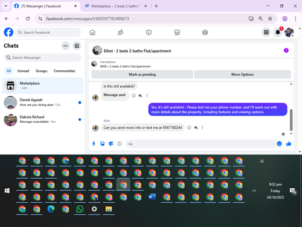The width and height of the screenshot is (302, 227).
Task: Open Chrome three-dot menu
Action: click(295, 19)
